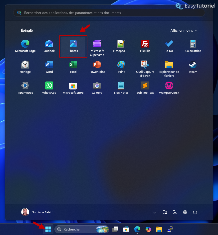Launch Sublime Text
Screen dimensions: 218x235
pyautogui.click(x=145, y=88)
